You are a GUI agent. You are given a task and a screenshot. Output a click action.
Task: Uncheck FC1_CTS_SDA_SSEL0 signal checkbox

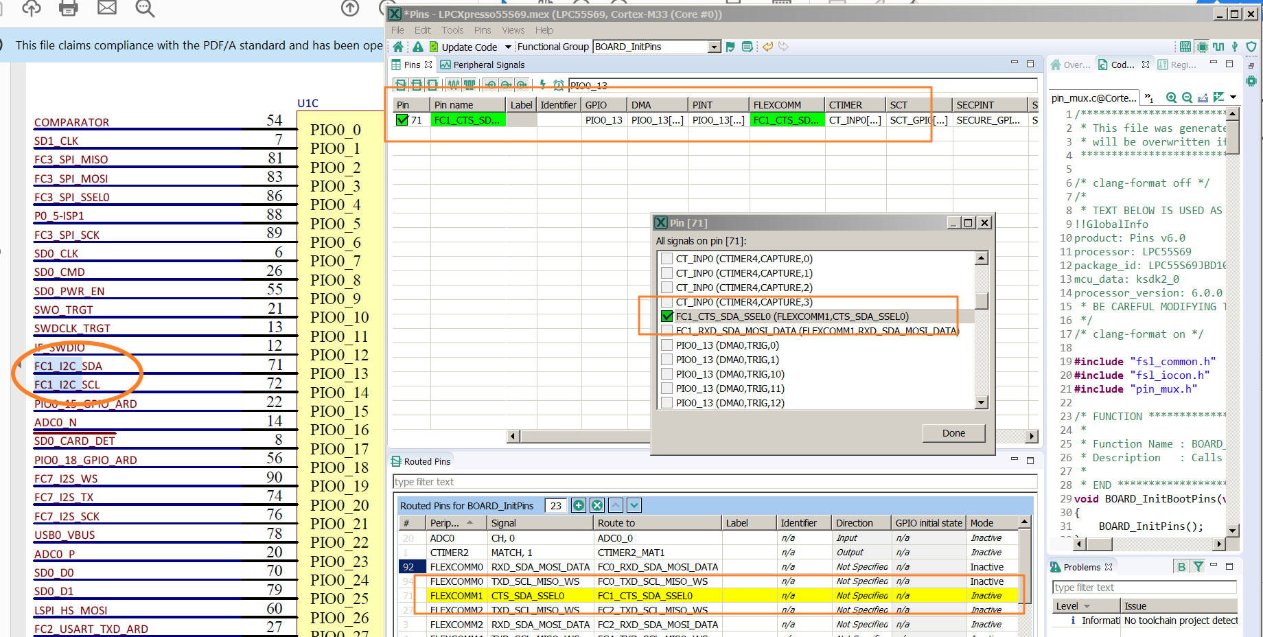[x=667, y=316]
